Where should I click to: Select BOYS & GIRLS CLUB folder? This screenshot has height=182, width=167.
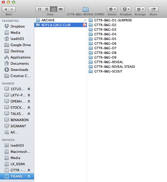[60, 25]
